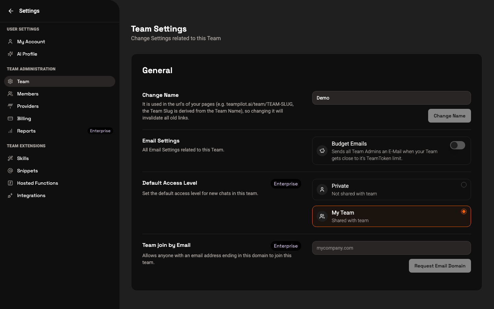Click the AI Profile sparkle icon
The width and height of the screenshot is (494, 309).
(x=10, y=54)
